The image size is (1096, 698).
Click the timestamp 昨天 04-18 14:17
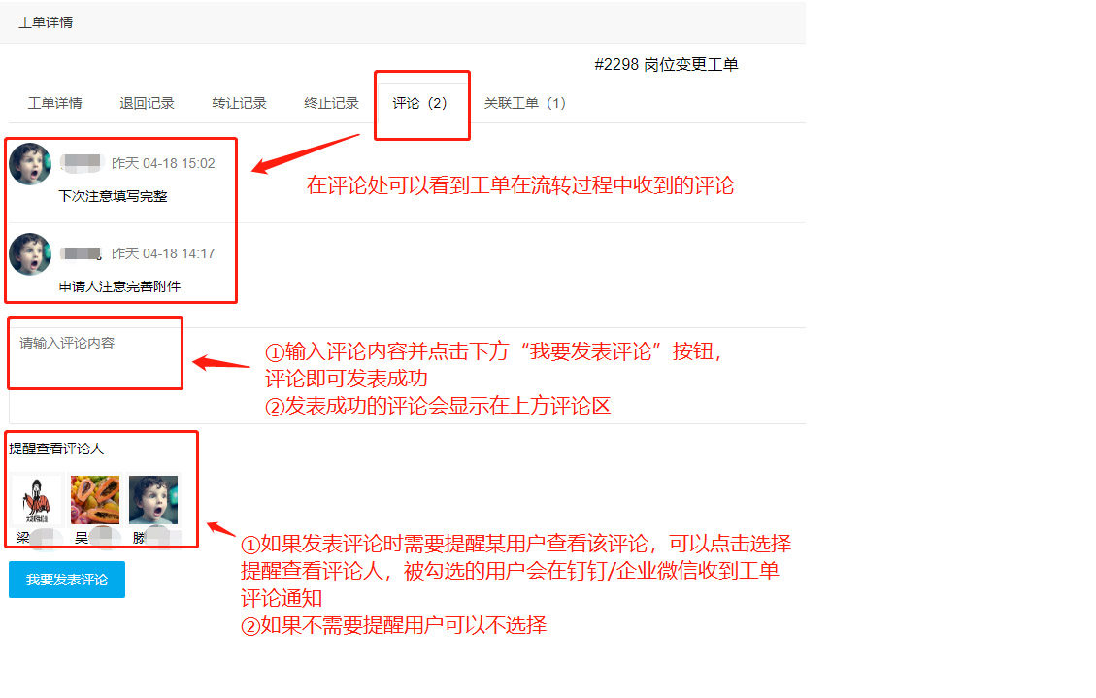pos(163,253)
